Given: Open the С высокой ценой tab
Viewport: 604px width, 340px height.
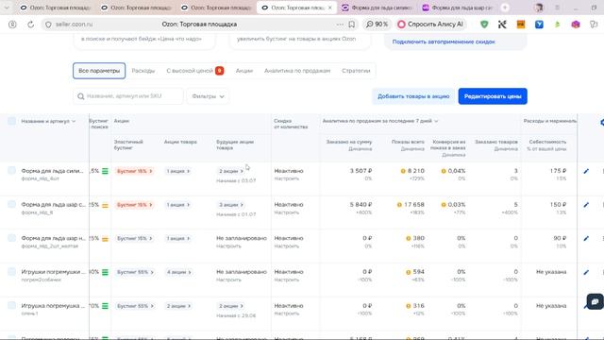Looking at the screenshot, I should tap(195, 71).
